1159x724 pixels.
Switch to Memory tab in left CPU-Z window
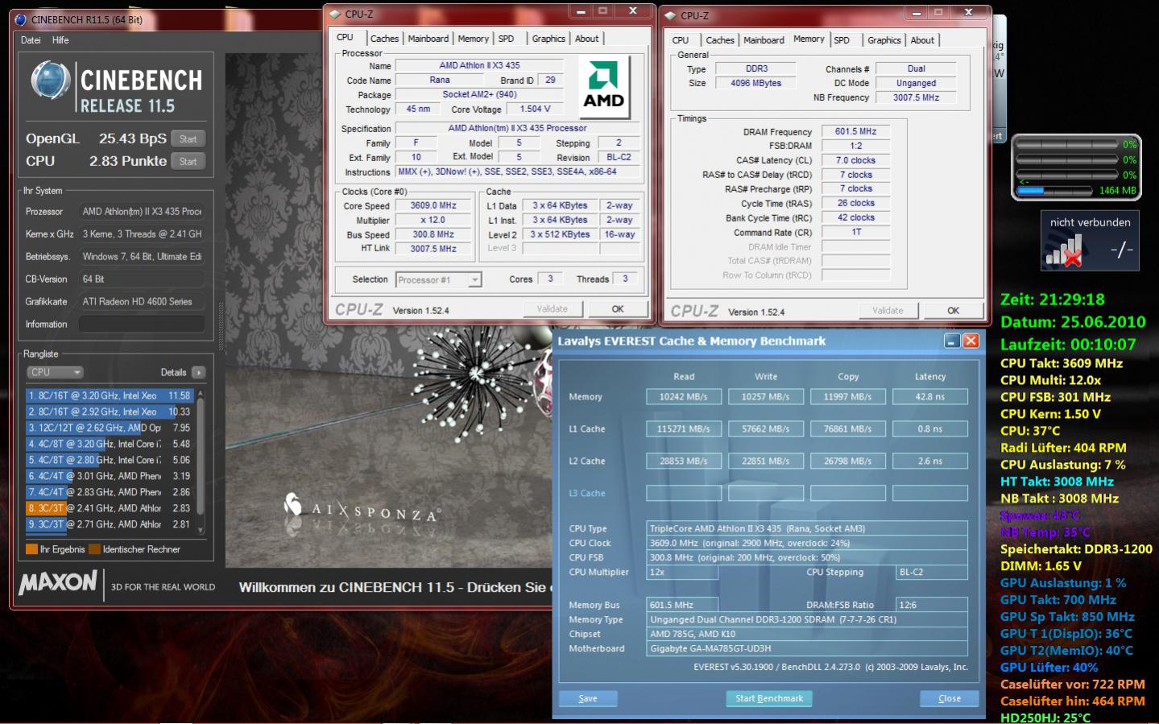click(x=473, y=39)
